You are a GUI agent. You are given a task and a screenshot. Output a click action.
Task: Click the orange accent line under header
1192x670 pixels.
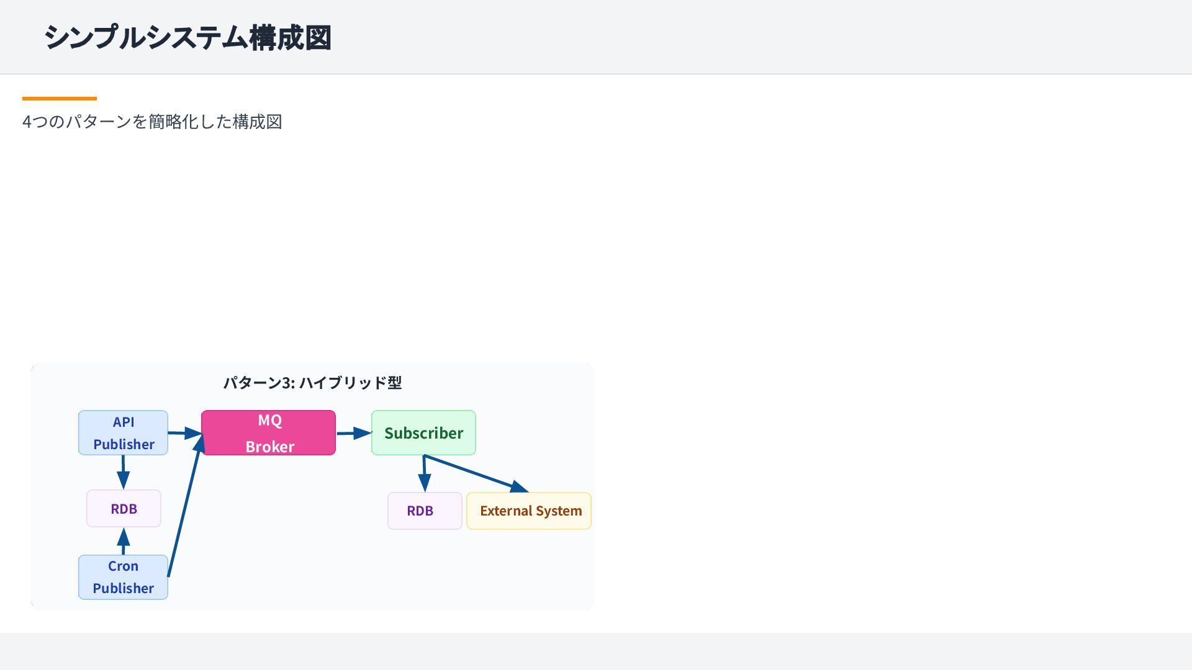coord(60,98)
